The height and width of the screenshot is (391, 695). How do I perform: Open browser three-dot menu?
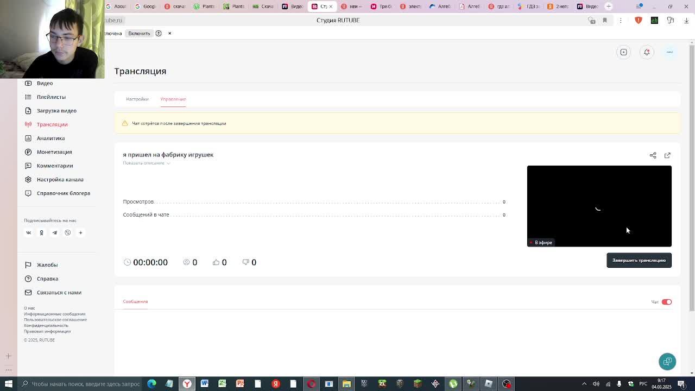621,20
